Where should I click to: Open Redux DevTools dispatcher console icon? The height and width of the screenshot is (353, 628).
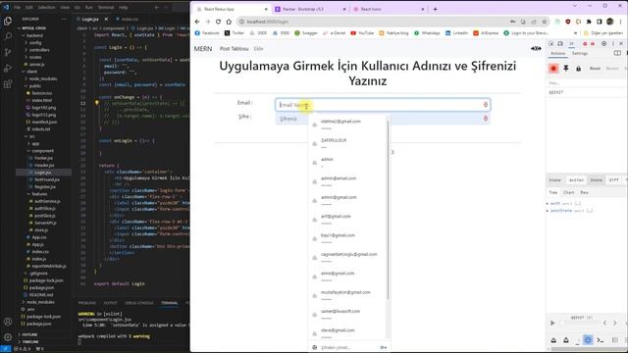600,340
